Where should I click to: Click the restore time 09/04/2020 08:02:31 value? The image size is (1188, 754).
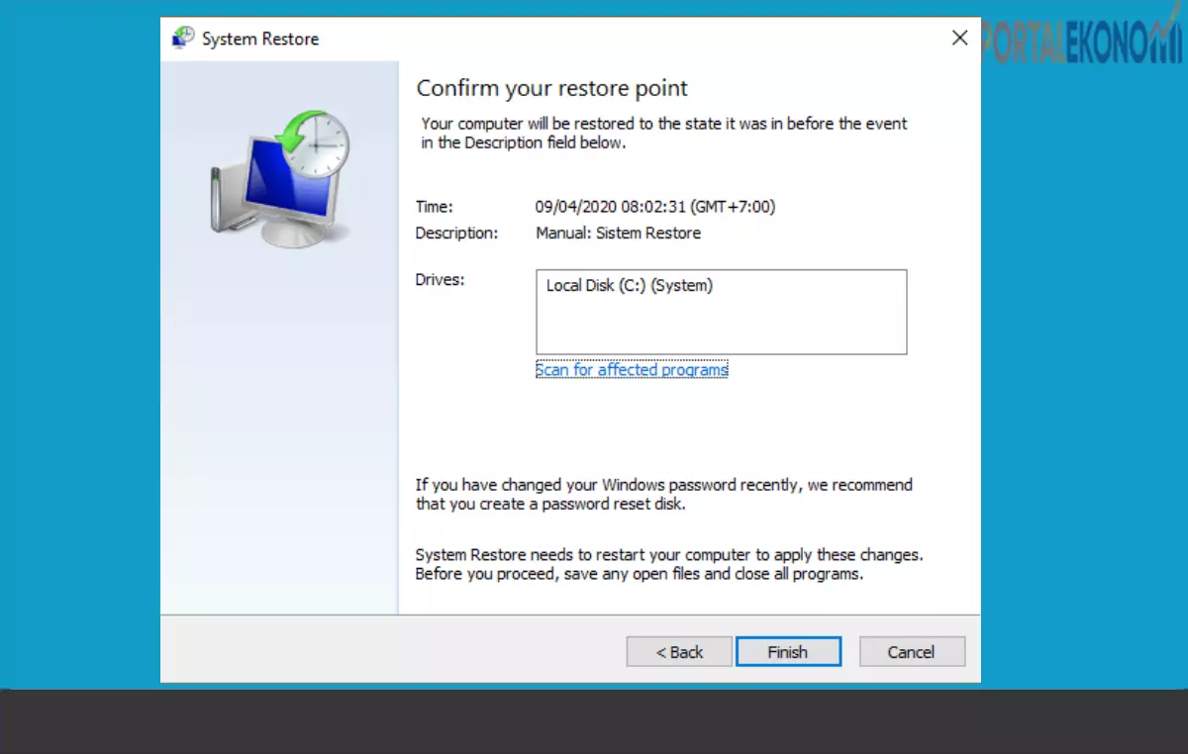pyautogui.click(x=655, y=207)
